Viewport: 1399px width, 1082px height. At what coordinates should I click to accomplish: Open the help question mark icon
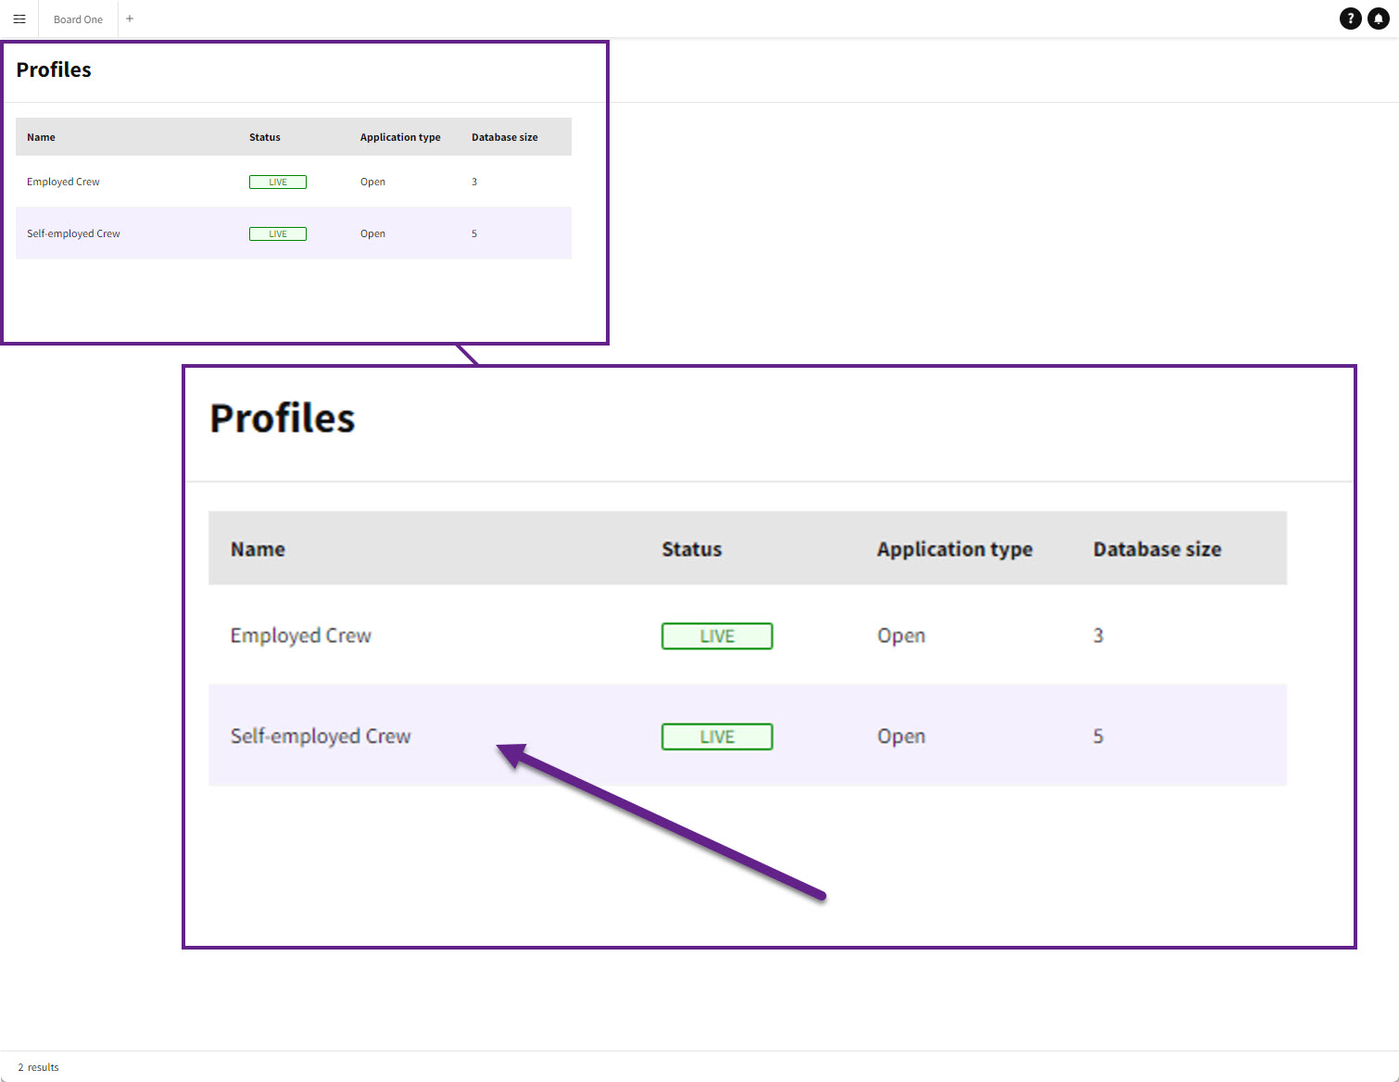click(1351, 19)
